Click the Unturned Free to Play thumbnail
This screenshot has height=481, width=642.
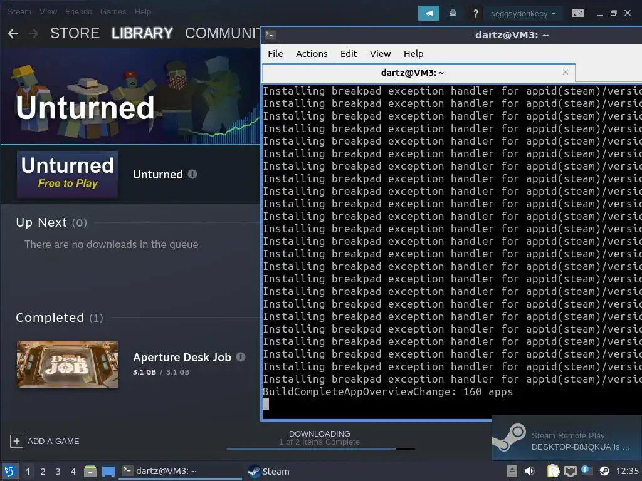(67, 175)
